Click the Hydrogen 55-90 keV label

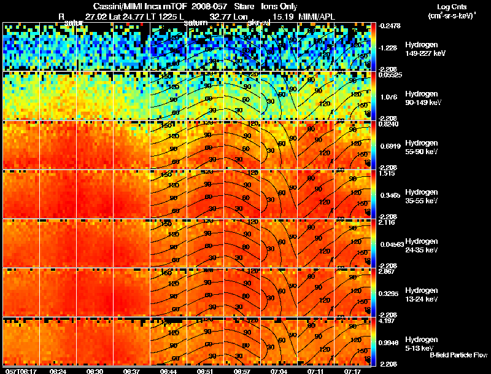pos(422,147)
